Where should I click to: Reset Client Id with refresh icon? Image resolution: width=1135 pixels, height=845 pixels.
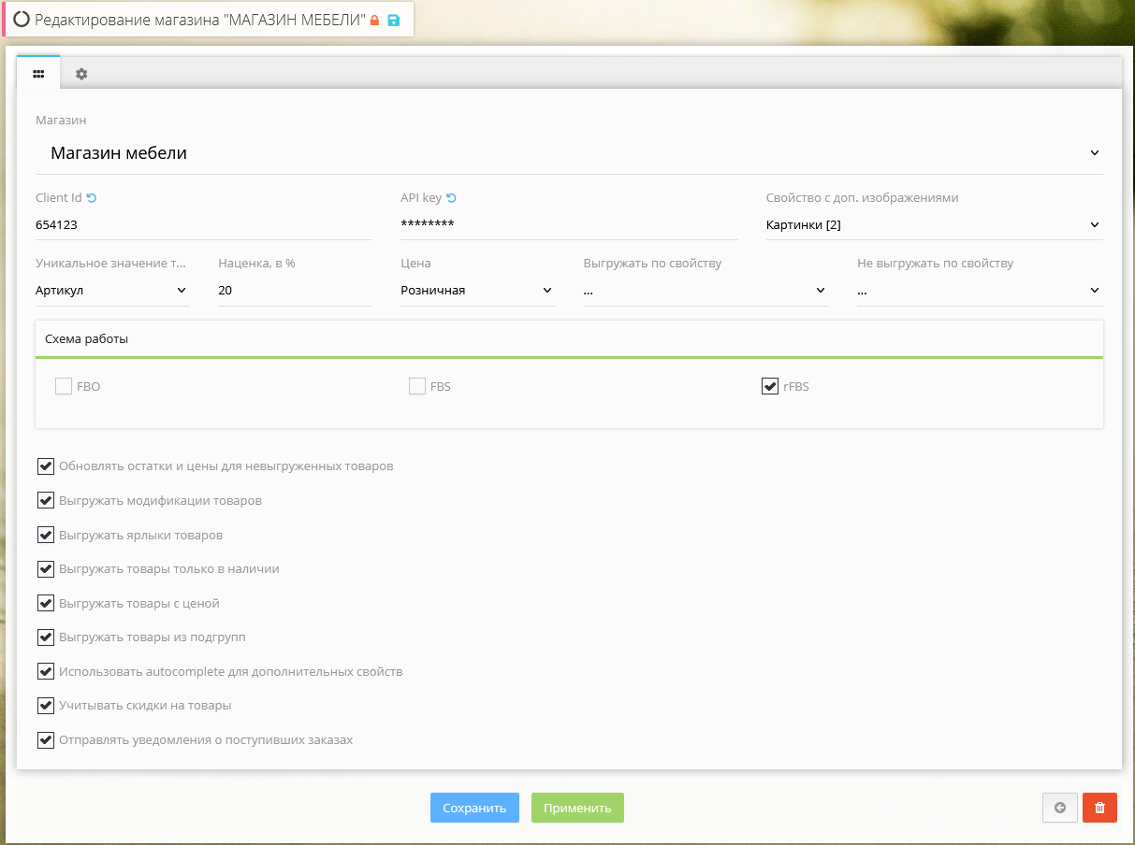(92, 198)
